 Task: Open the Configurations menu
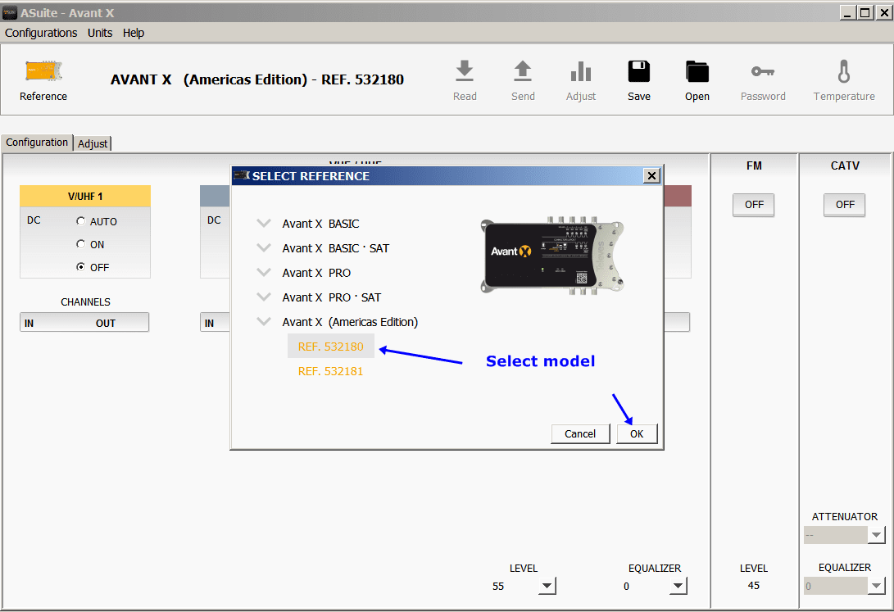pyautogui.click(x=41, y=33)
